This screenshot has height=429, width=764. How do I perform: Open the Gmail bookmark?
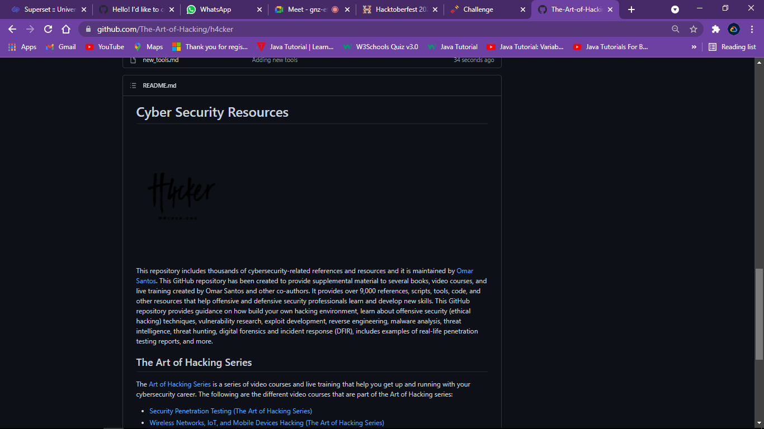click(60, 47)
